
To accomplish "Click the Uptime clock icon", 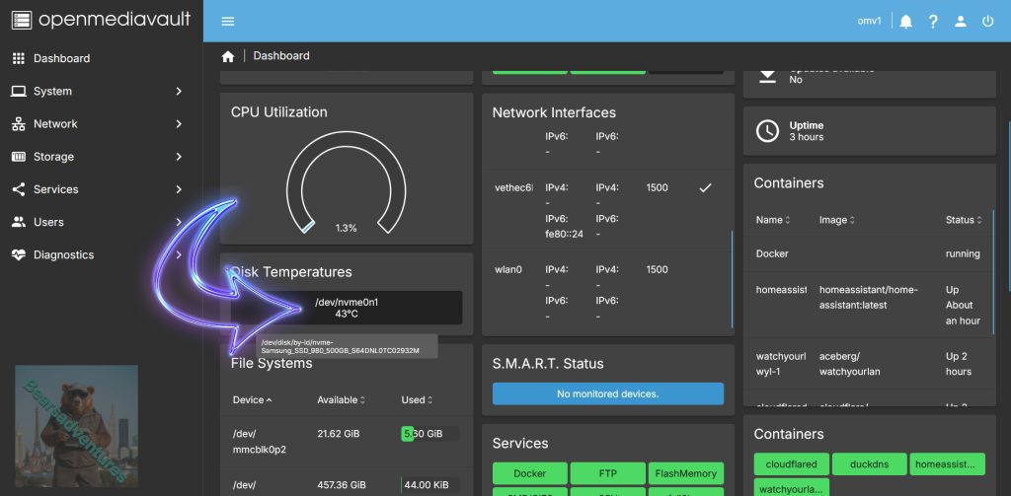I will coord(767,131).
